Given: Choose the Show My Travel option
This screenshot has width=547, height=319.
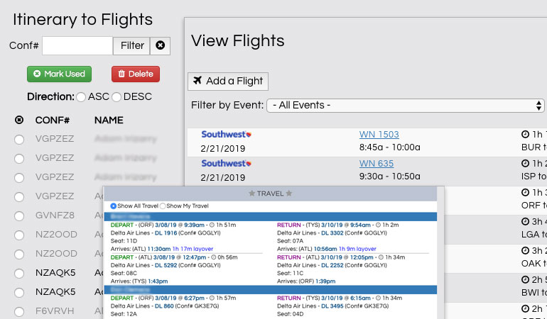Looking at the screenshot, I should pos(163,206).
